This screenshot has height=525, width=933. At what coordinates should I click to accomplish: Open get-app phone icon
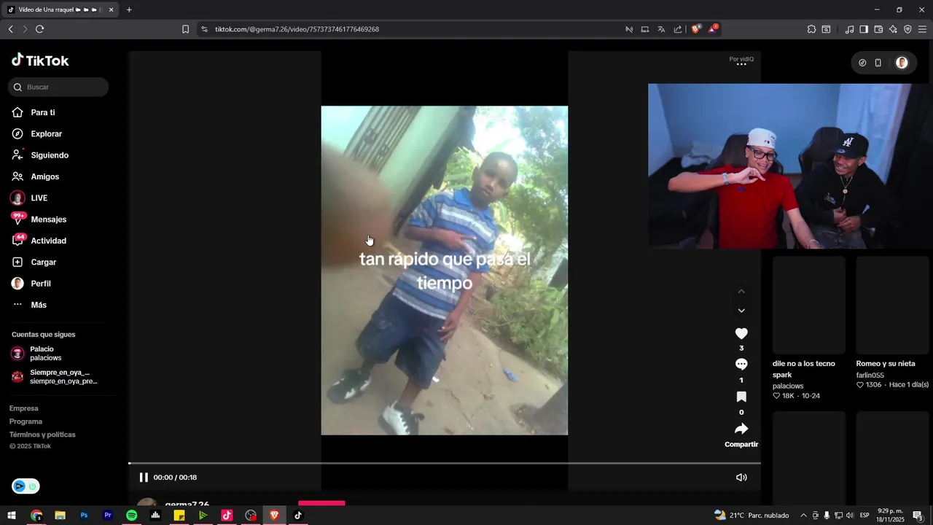[x=878, y=63]
